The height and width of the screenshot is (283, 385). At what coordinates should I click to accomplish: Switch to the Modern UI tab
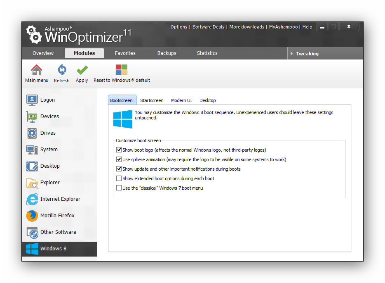click(181, 100)
